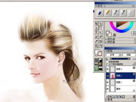Click the Create Layer Mask icon

click(123, 97)
